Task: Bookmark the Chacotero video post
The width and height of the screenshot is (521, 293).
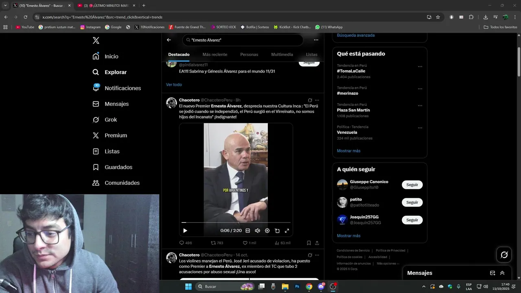Action: tap(309, 243)
